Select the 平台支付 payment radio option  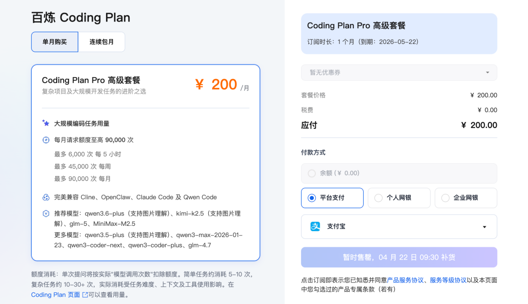coord(312,198)
